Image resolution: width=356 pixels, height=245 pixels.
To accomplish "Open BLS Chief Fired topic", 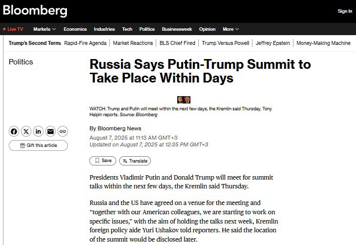I will point(177,43).
